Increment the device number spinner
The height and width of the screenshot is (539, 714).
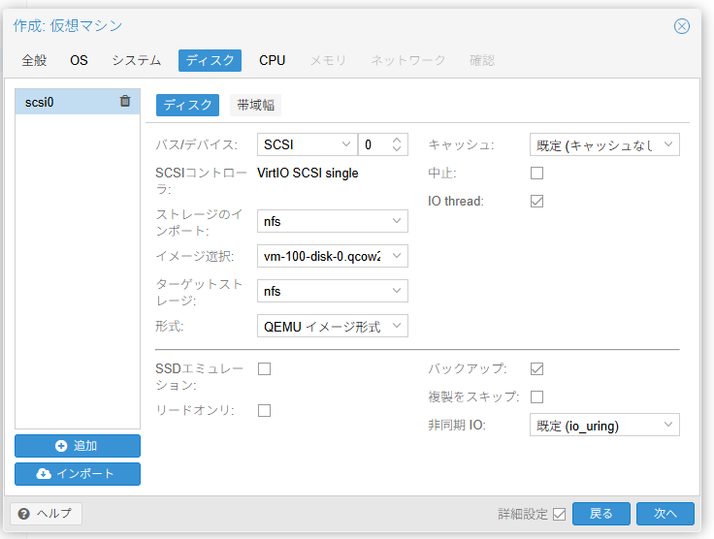pos(396,140)
